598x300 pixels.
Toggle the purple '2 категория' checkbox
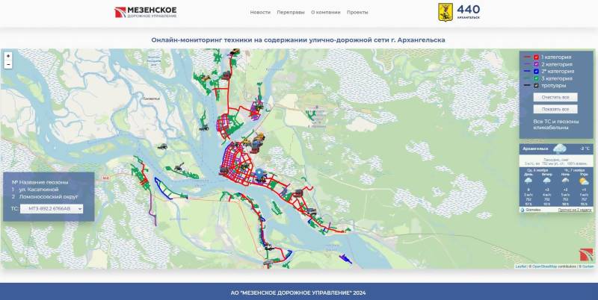pos(536,64)
